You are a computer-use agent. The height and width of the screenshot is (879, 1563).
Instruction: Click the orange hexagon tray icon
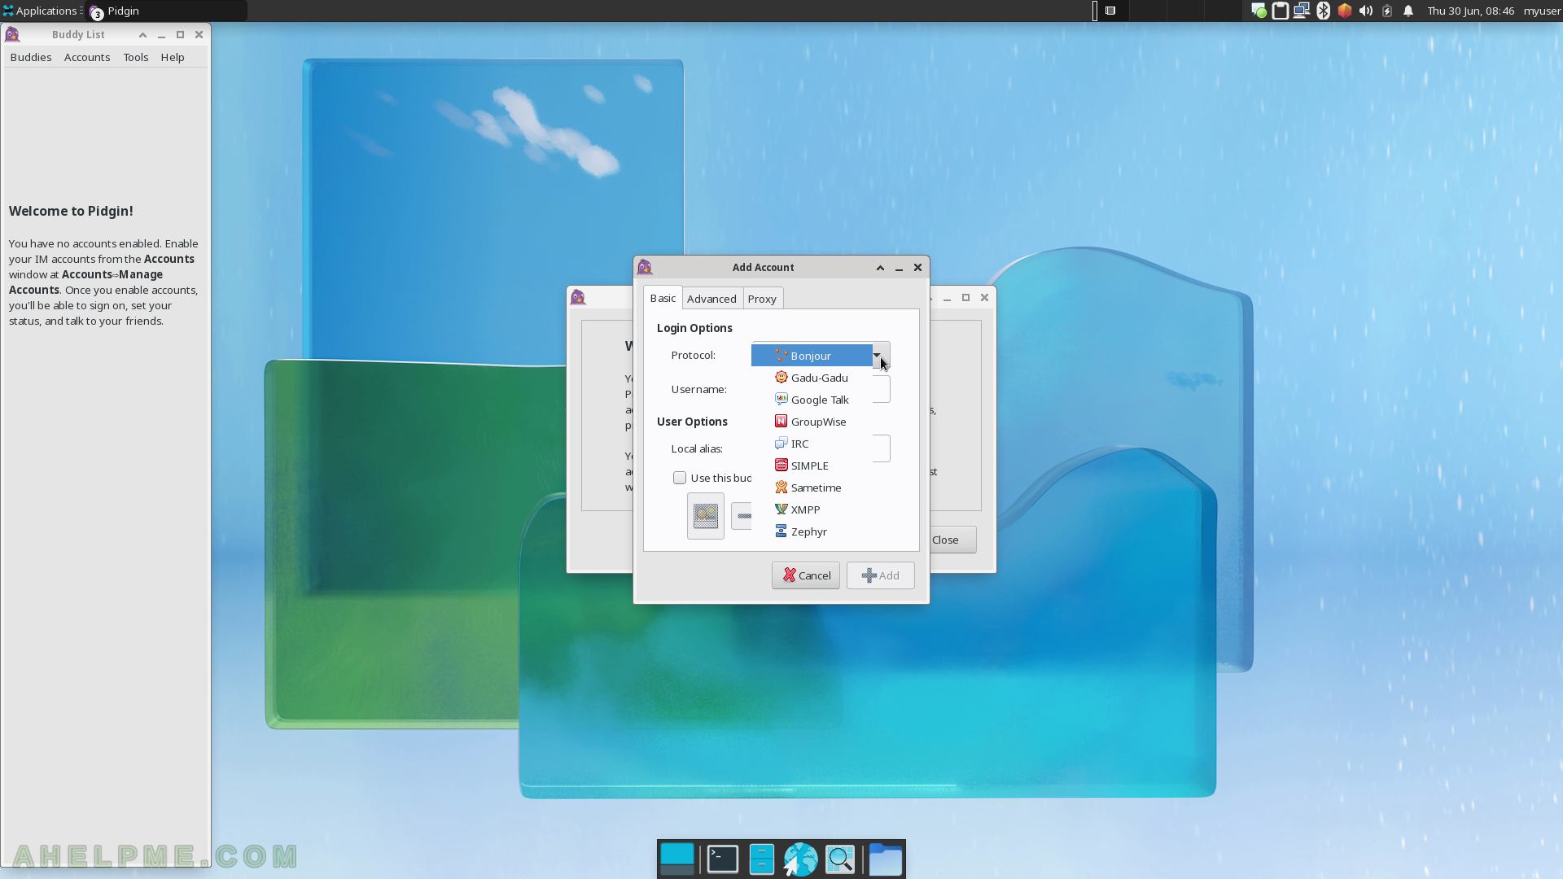click(1344, 11)
